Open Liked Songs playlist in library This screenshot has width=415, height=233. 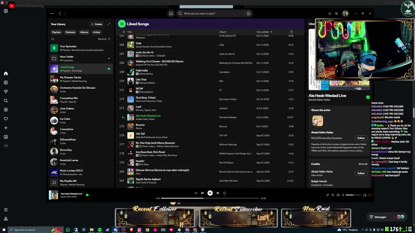(81, 69)
